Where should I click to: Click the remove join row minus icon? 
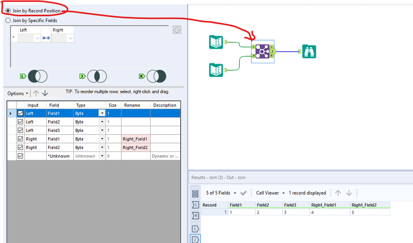[177, 30]
